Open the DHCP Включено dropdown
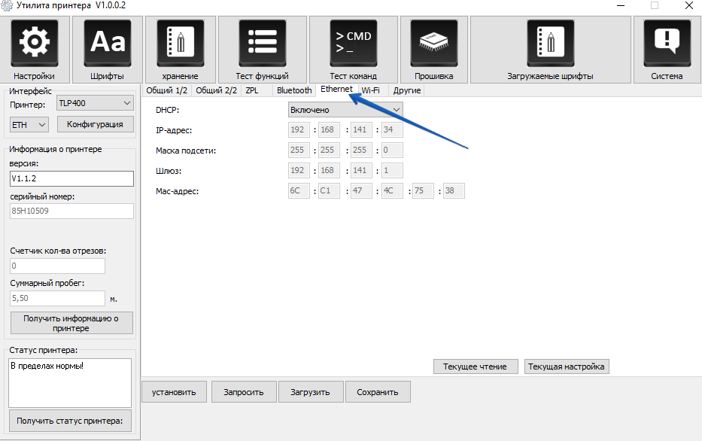The height and width of the screenshot is (441, 702). click(x=345, y=110)
